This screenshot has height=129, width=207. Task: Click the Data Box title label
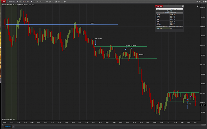click(x=159, y=6)
